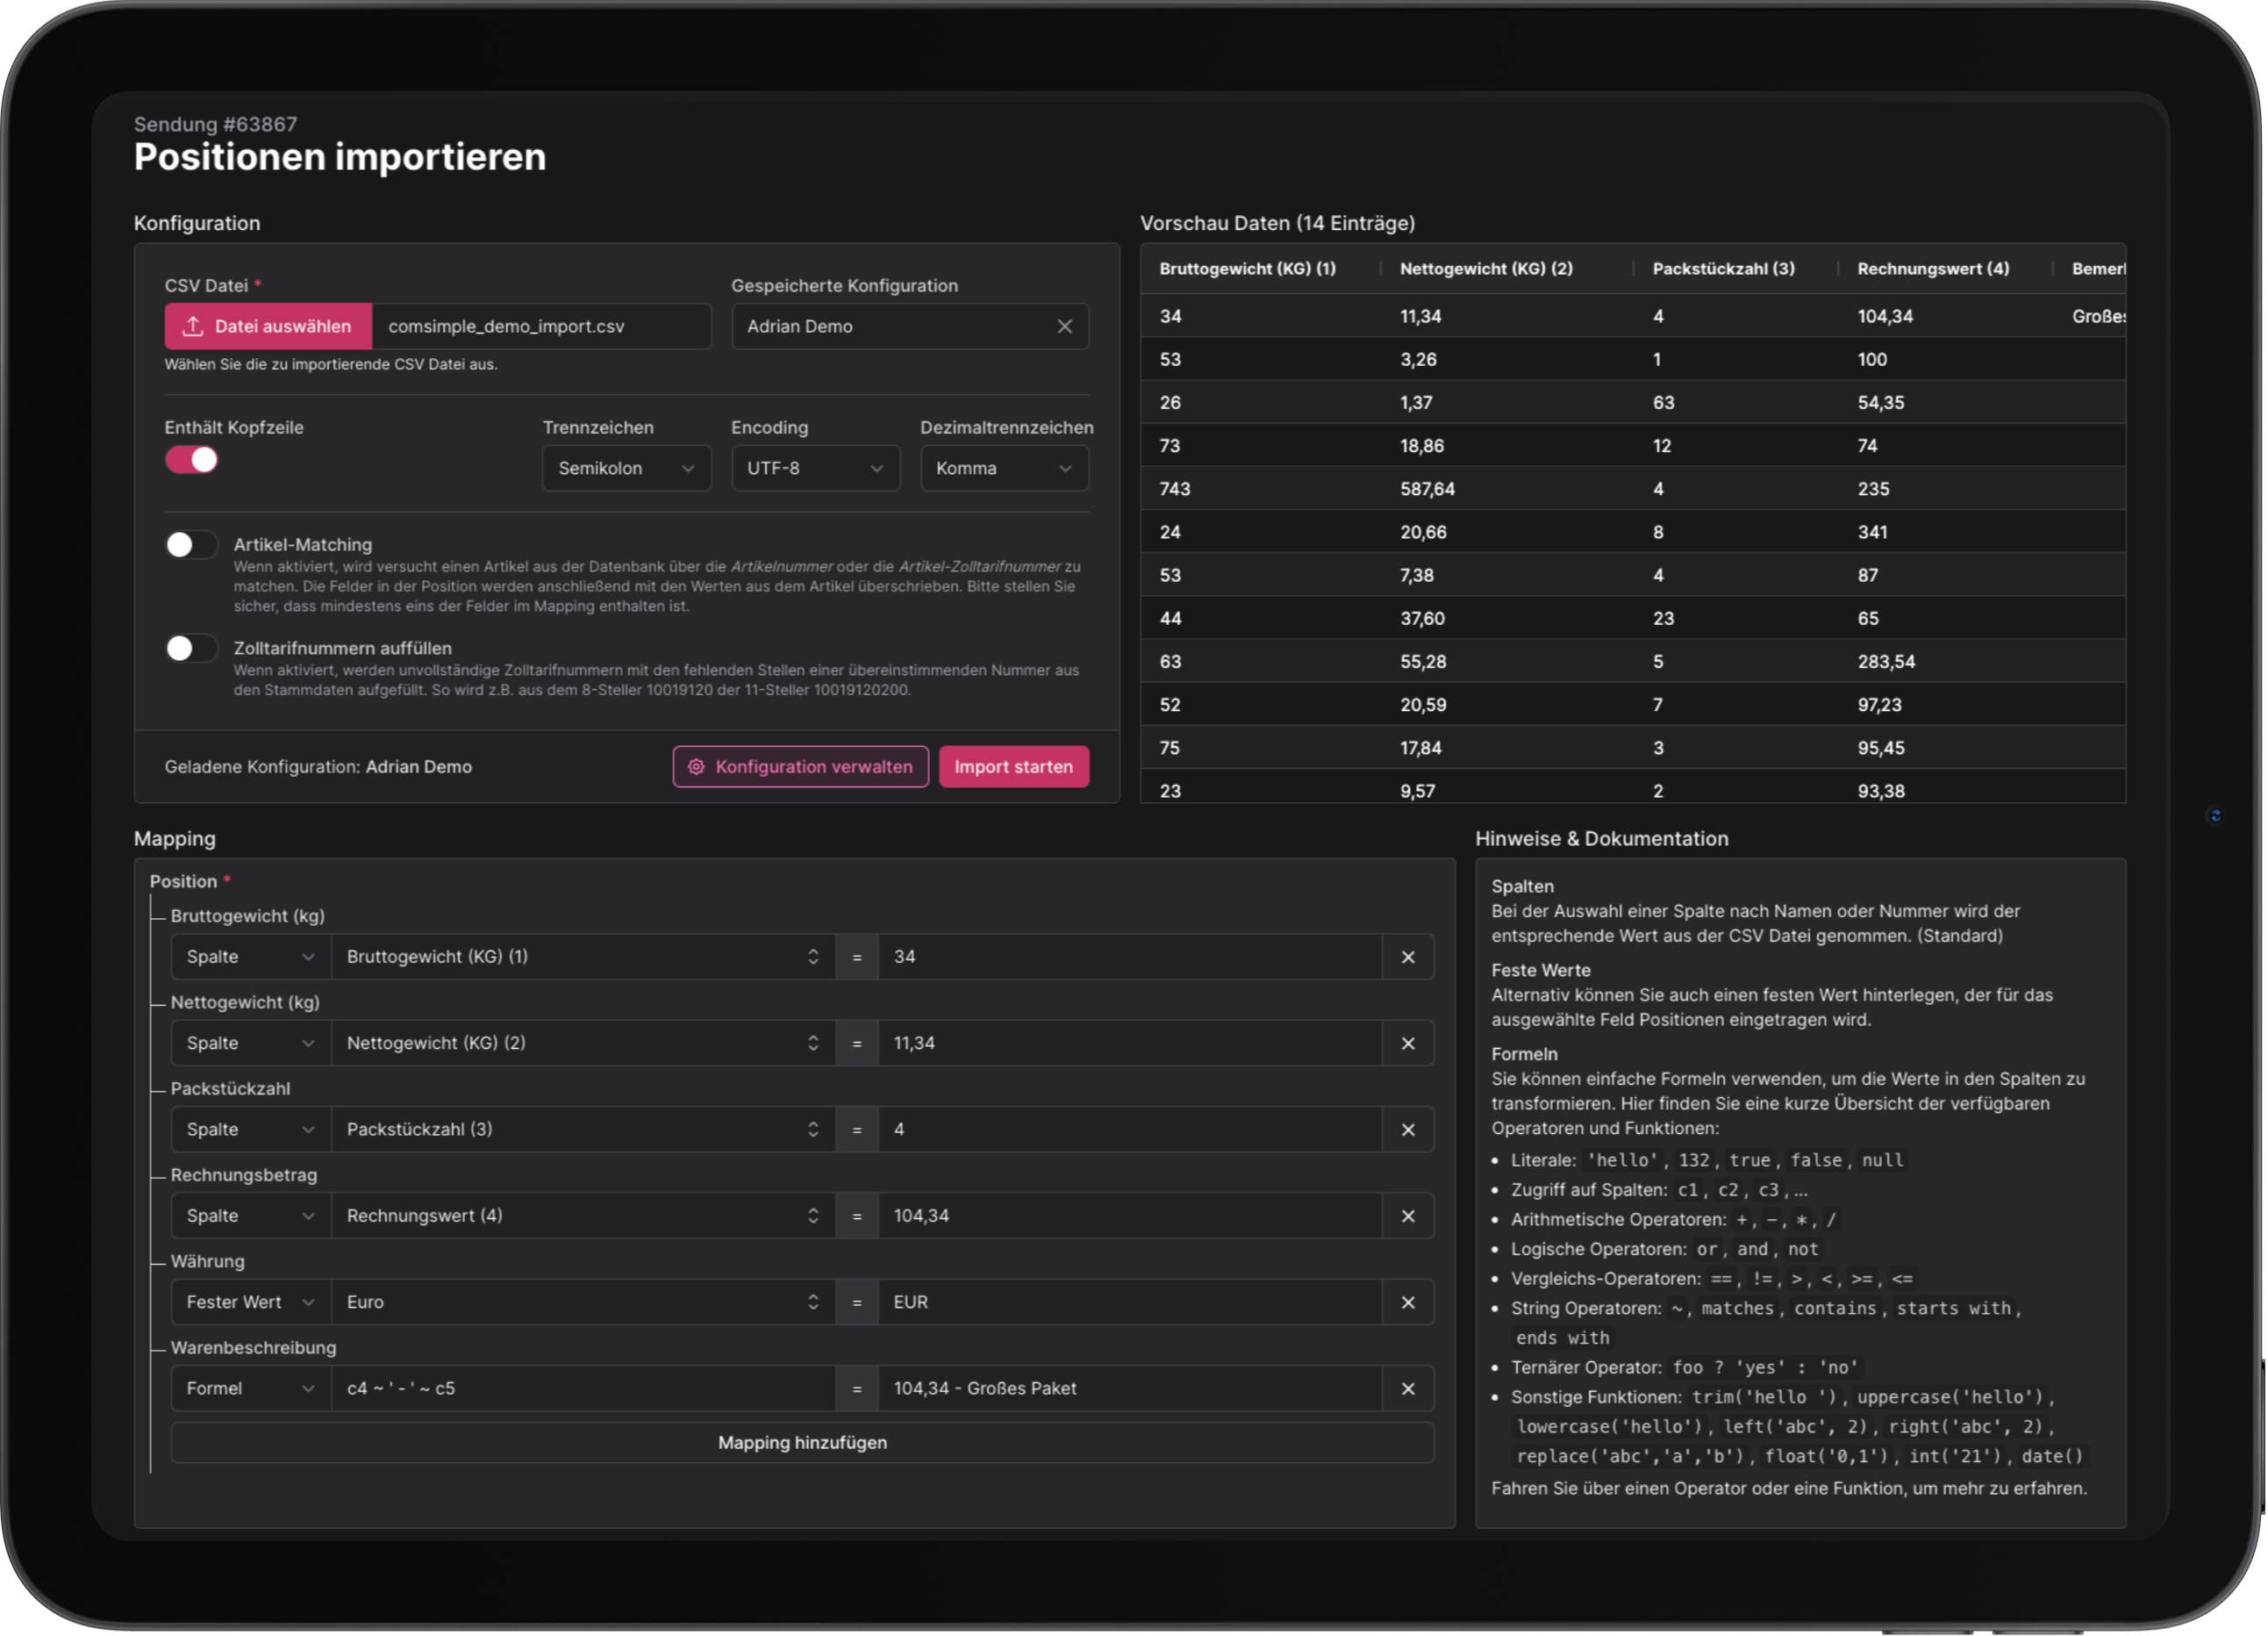Click the upload icon in Datei auswählen
The width and height of the screenshot is (2268, 1636).
click(193, 326)
